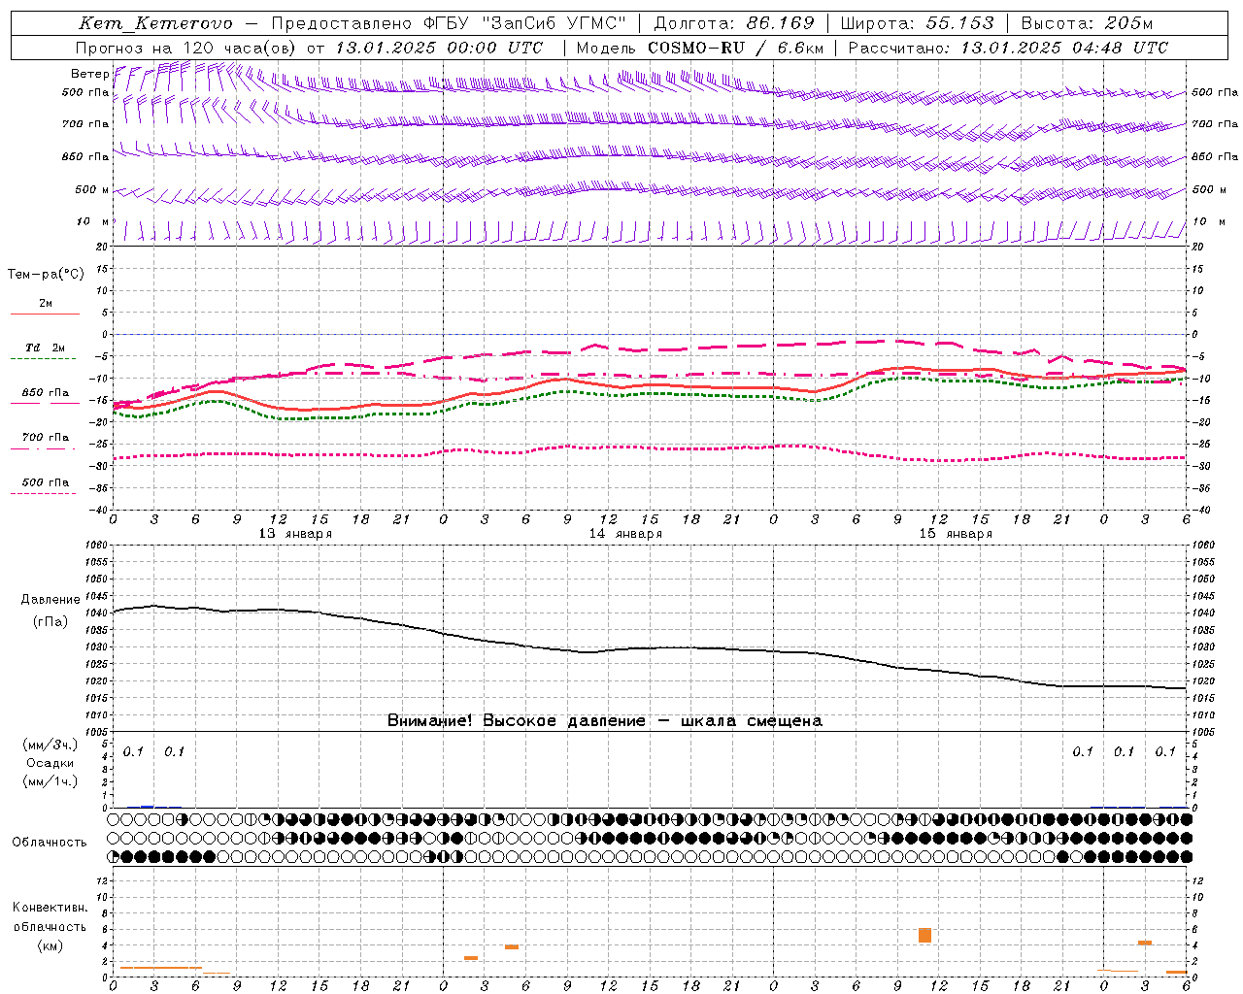Screen dimensions: 1243x994
Task: Select the Долгота: 86.169 header value
Action: (734, 23)
